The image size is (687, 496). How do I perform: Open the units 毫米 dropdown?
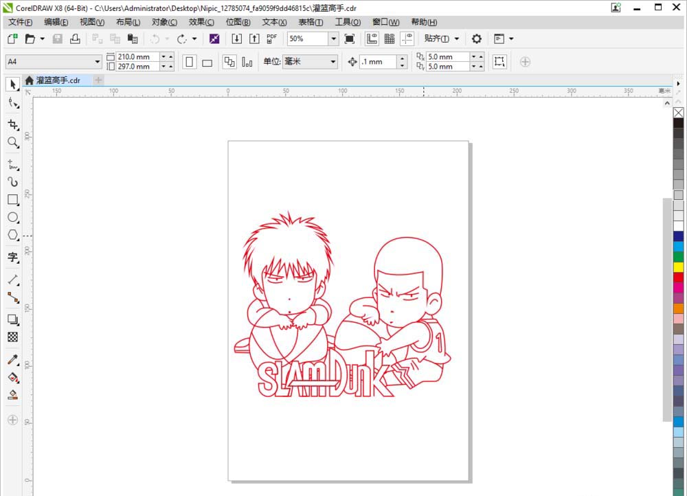pos(333,62)
